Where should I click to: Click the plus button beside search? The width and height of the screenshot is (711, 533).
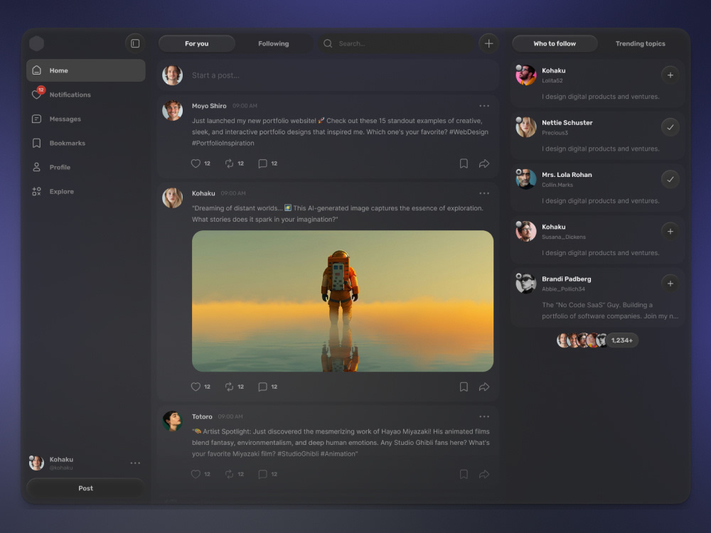click(x=488, y=43)
